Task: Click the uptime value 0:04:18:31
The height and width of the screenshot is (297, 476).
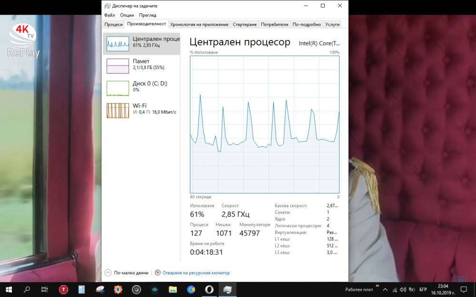Action: 207,252
